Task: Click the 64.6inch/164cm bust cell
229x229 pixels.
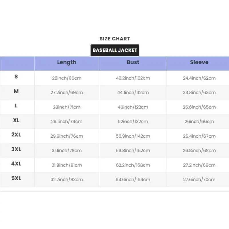Action: (x=133, y=179)
